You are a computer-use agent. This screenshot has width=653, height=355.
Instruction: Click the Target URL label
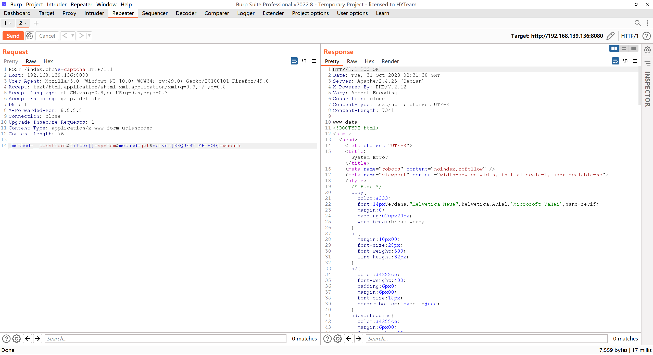pos(557,36)
